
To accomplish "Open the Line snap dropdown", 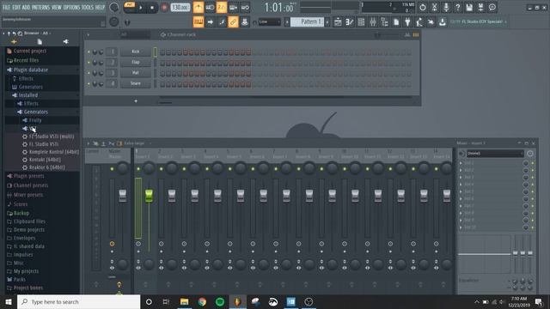I will coord(269,21).
